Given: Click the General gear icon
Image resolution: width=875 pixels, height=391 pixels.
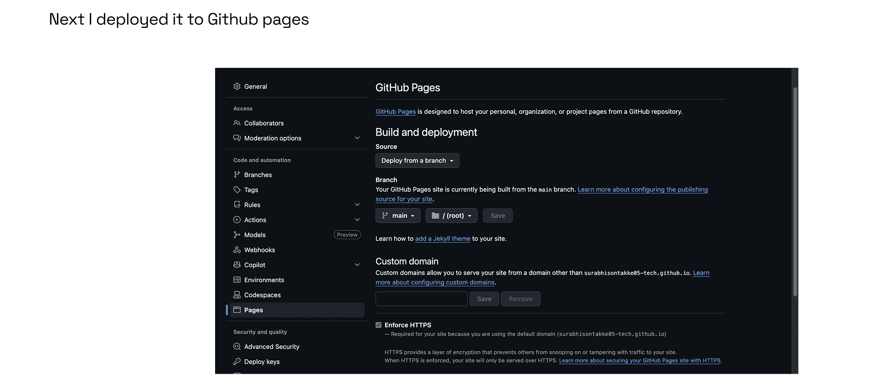Looking at the screenshot, I should (237, 86).
